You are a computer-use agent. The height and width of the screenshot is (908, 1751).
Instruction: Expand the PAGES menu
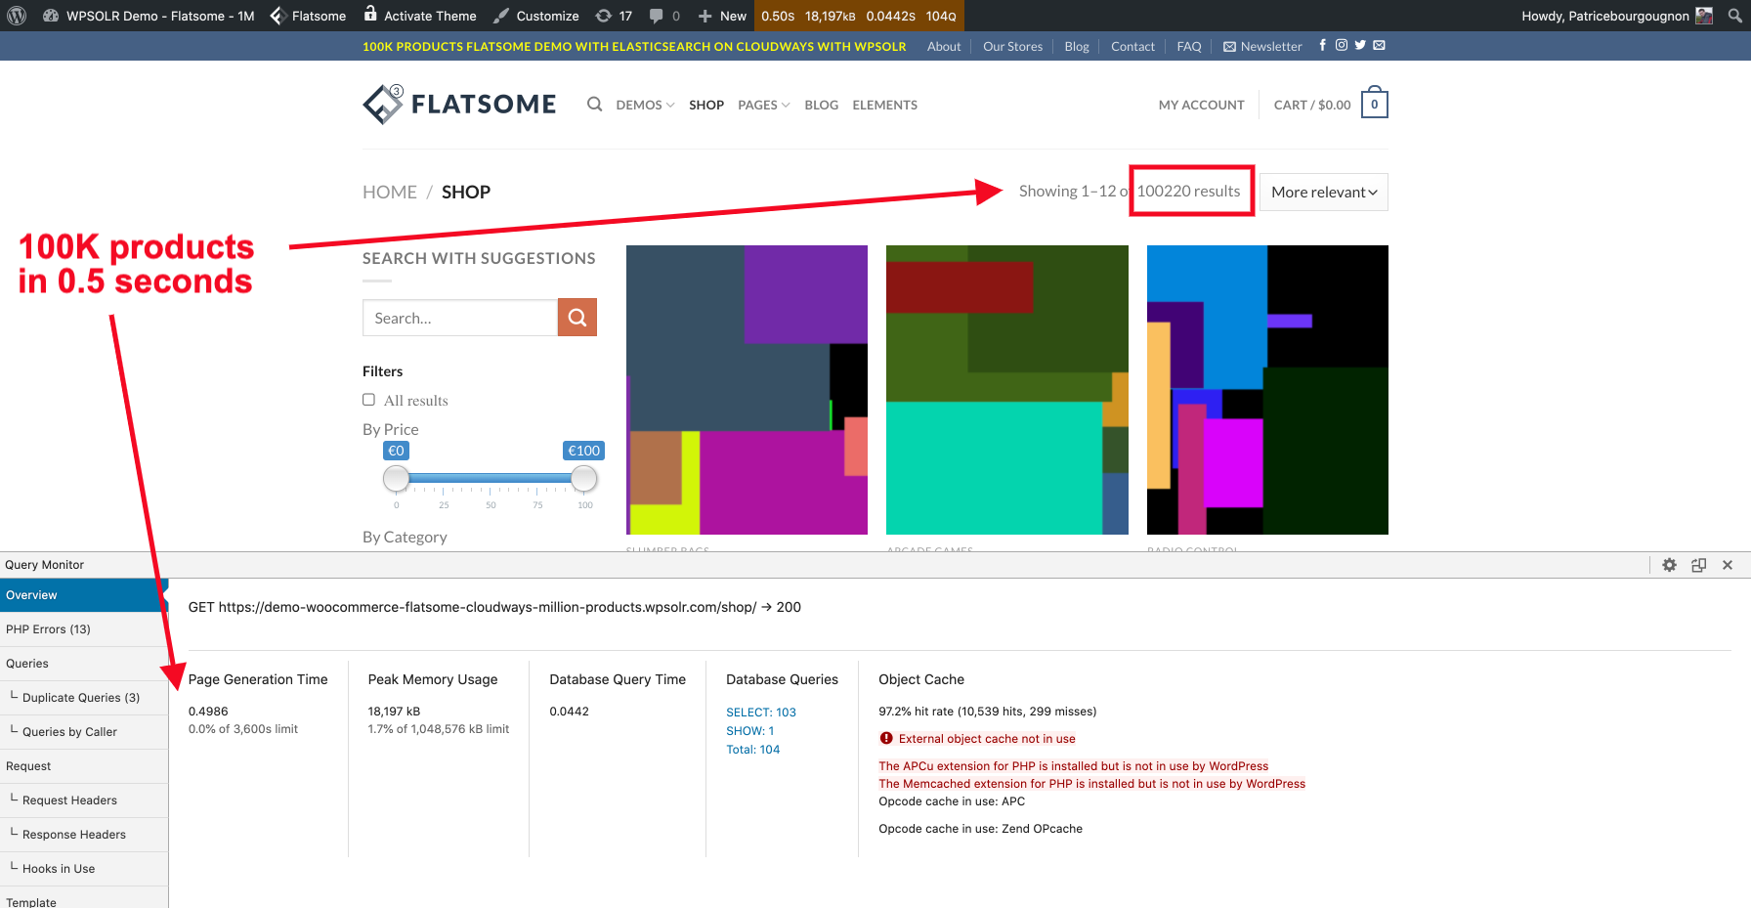click(764, 105)
